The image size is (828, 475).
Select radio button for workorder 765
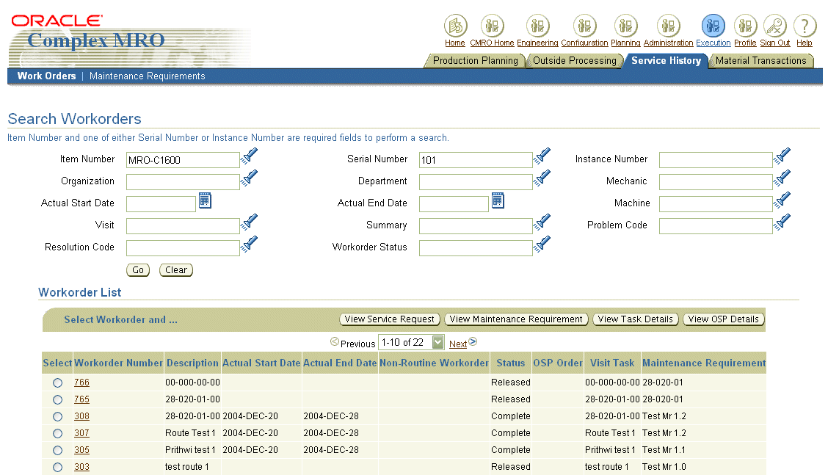tap(57, 400)
